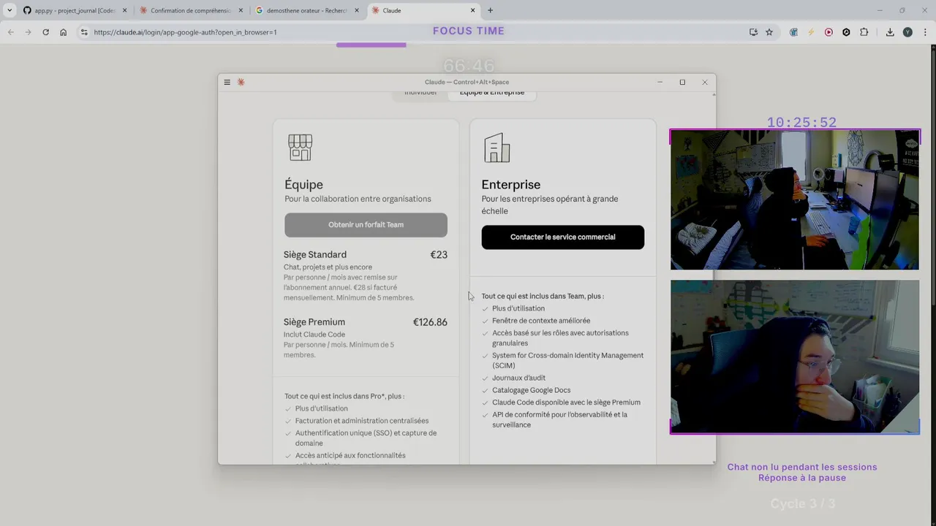Click the top webcam feed thumbnail
The height and width of the screenshot is (526, 936).
[795, 200]
